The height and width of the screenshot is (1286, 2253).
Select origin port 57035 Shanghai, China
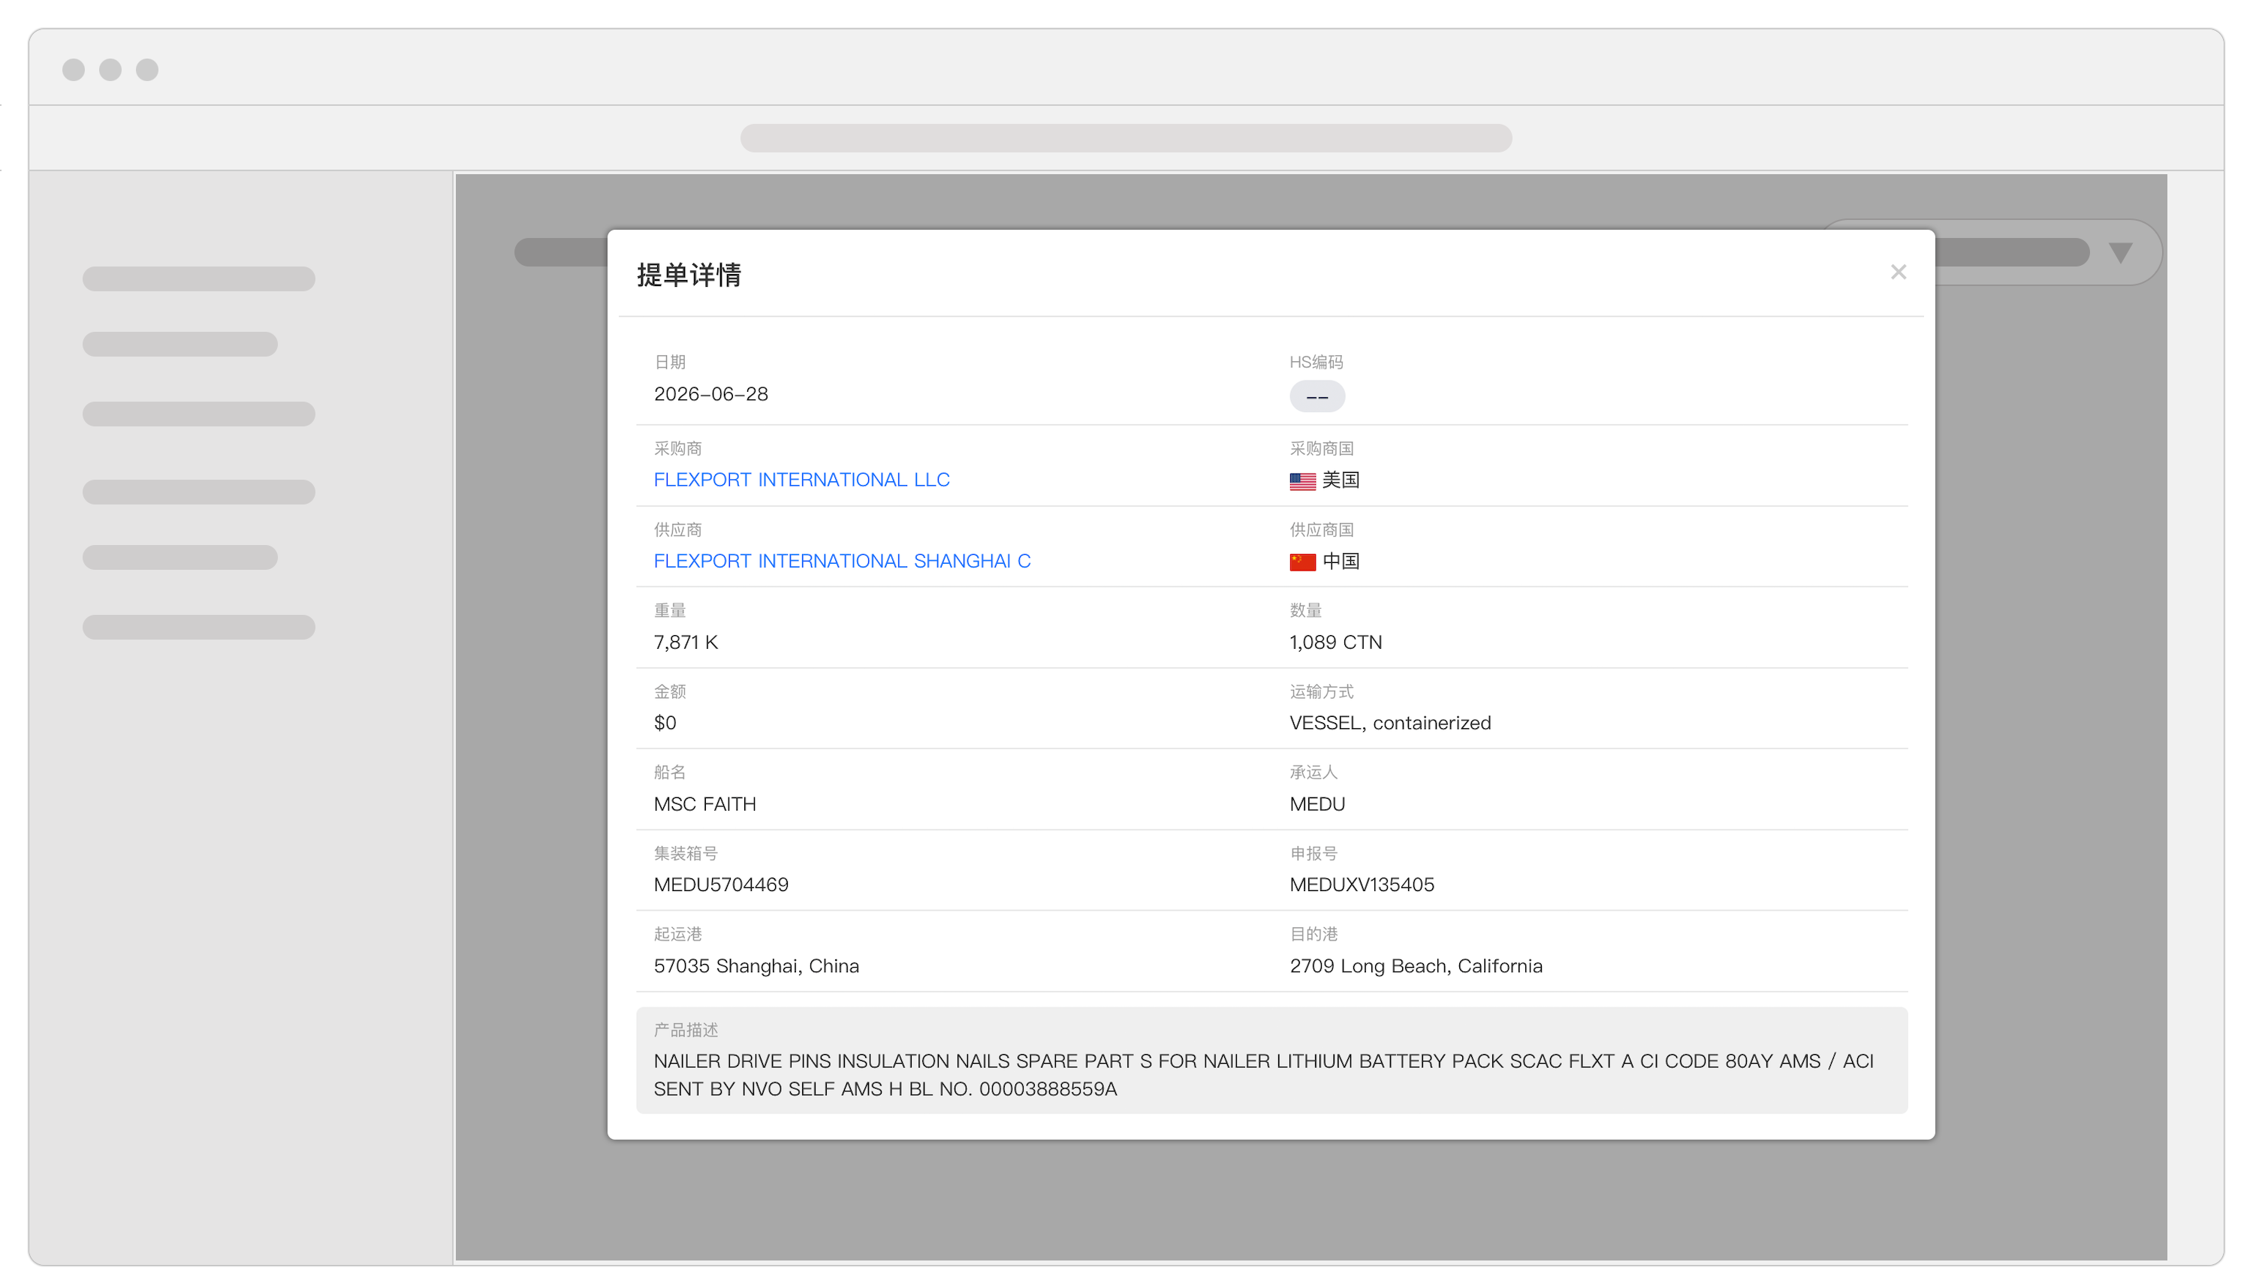click(x=756, y=965)
